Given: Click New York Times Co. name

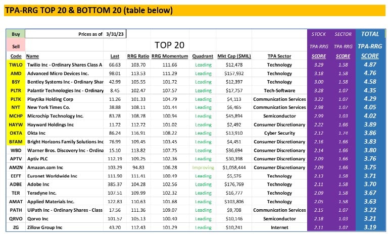Looking at the screenshot, I should tap(48, 107).
